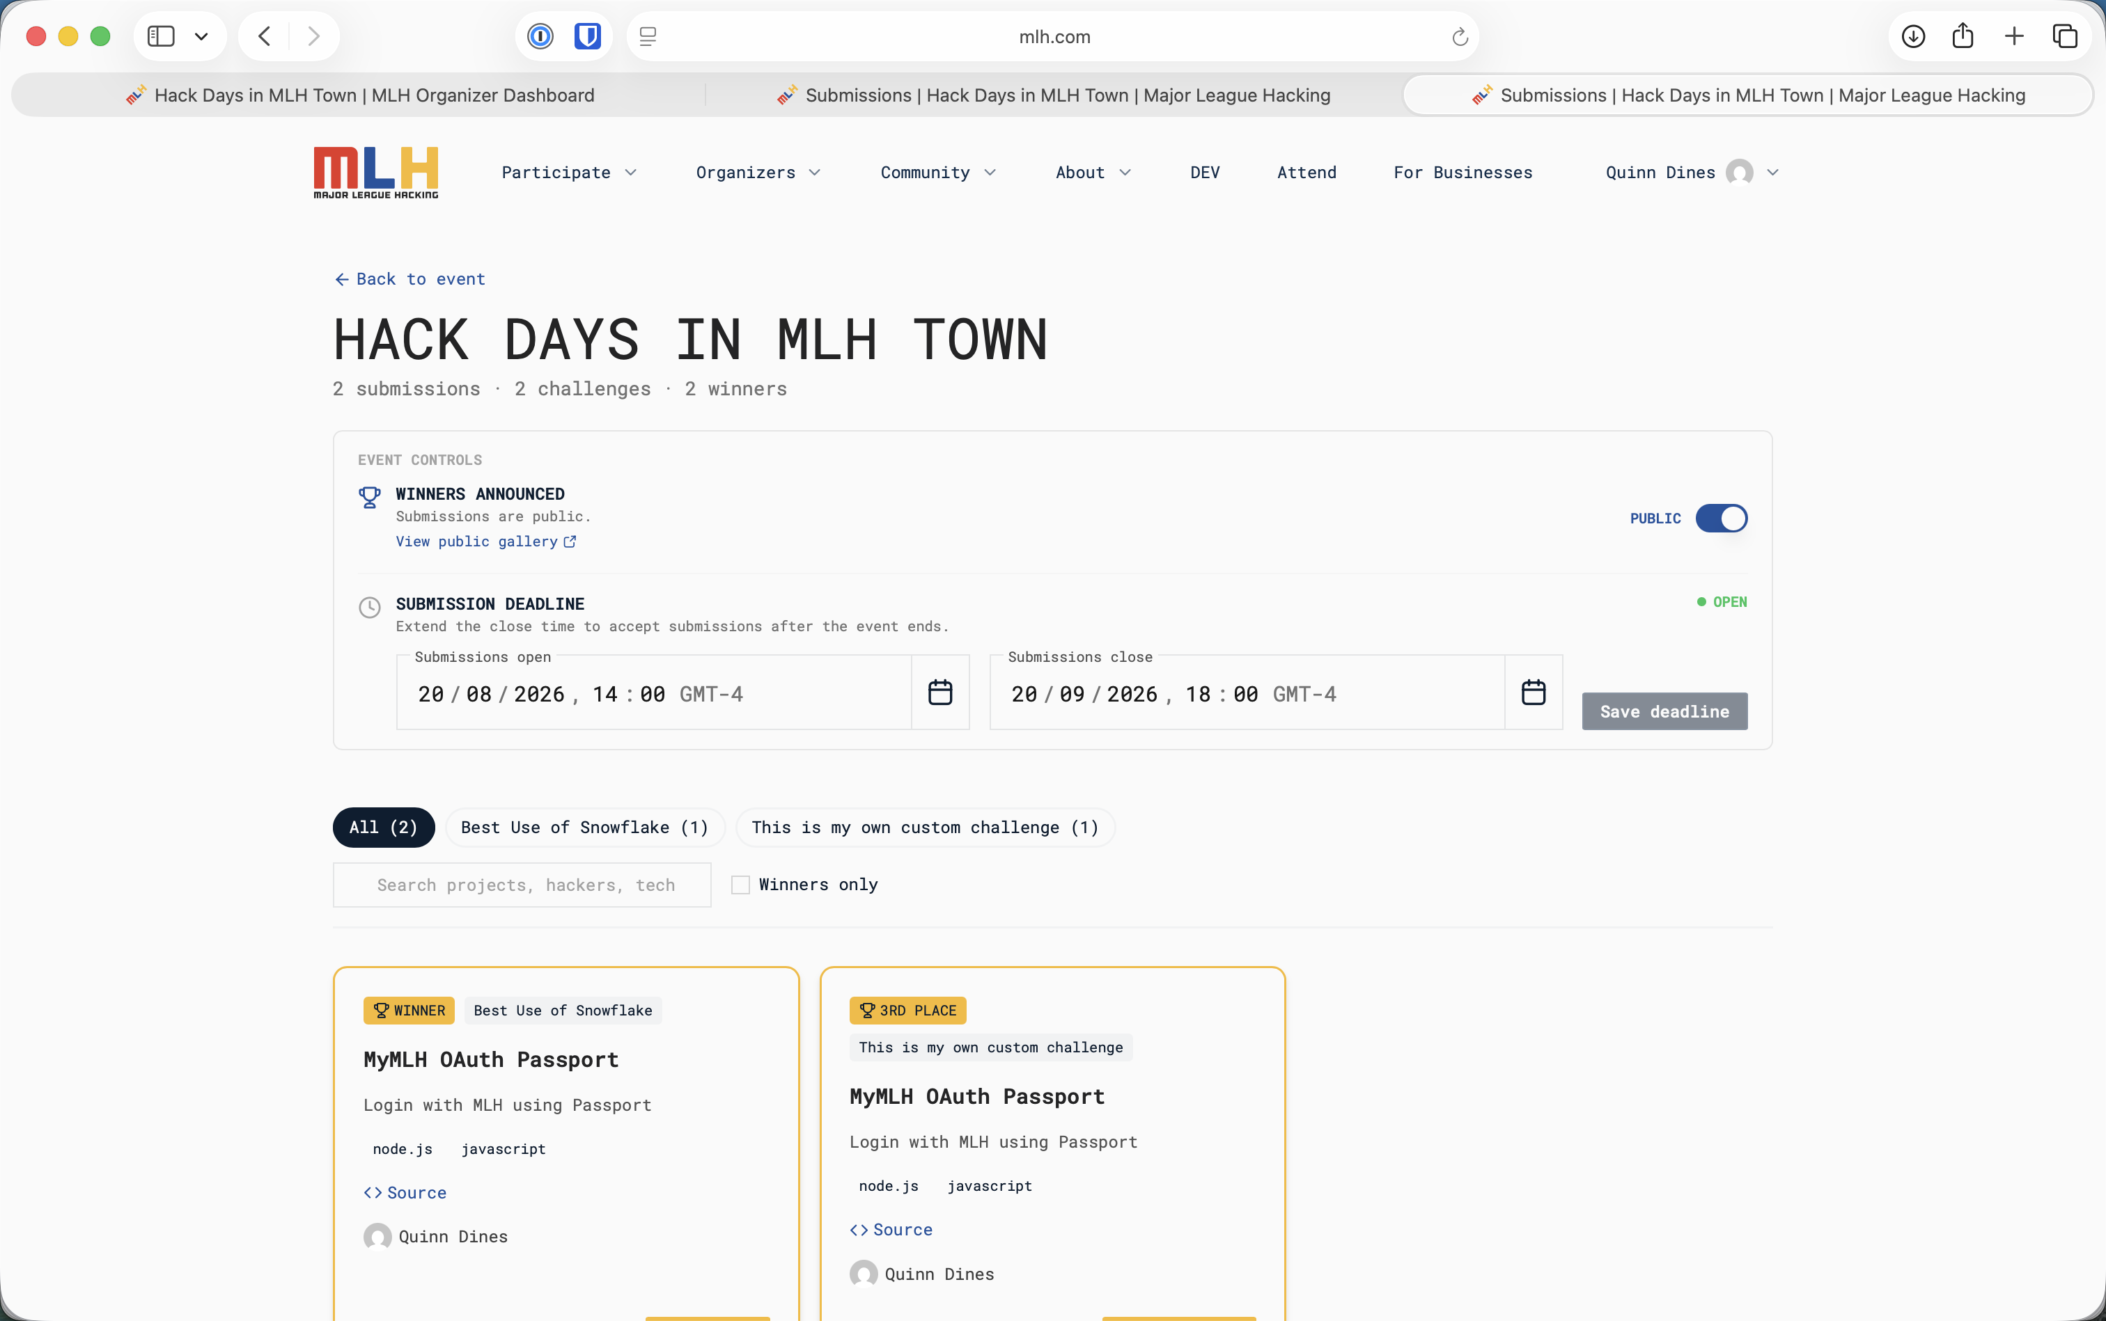Toggle the PUBLIC switch off
The width and height of the screenshot is (2106, 1321).
[1720, 518]
